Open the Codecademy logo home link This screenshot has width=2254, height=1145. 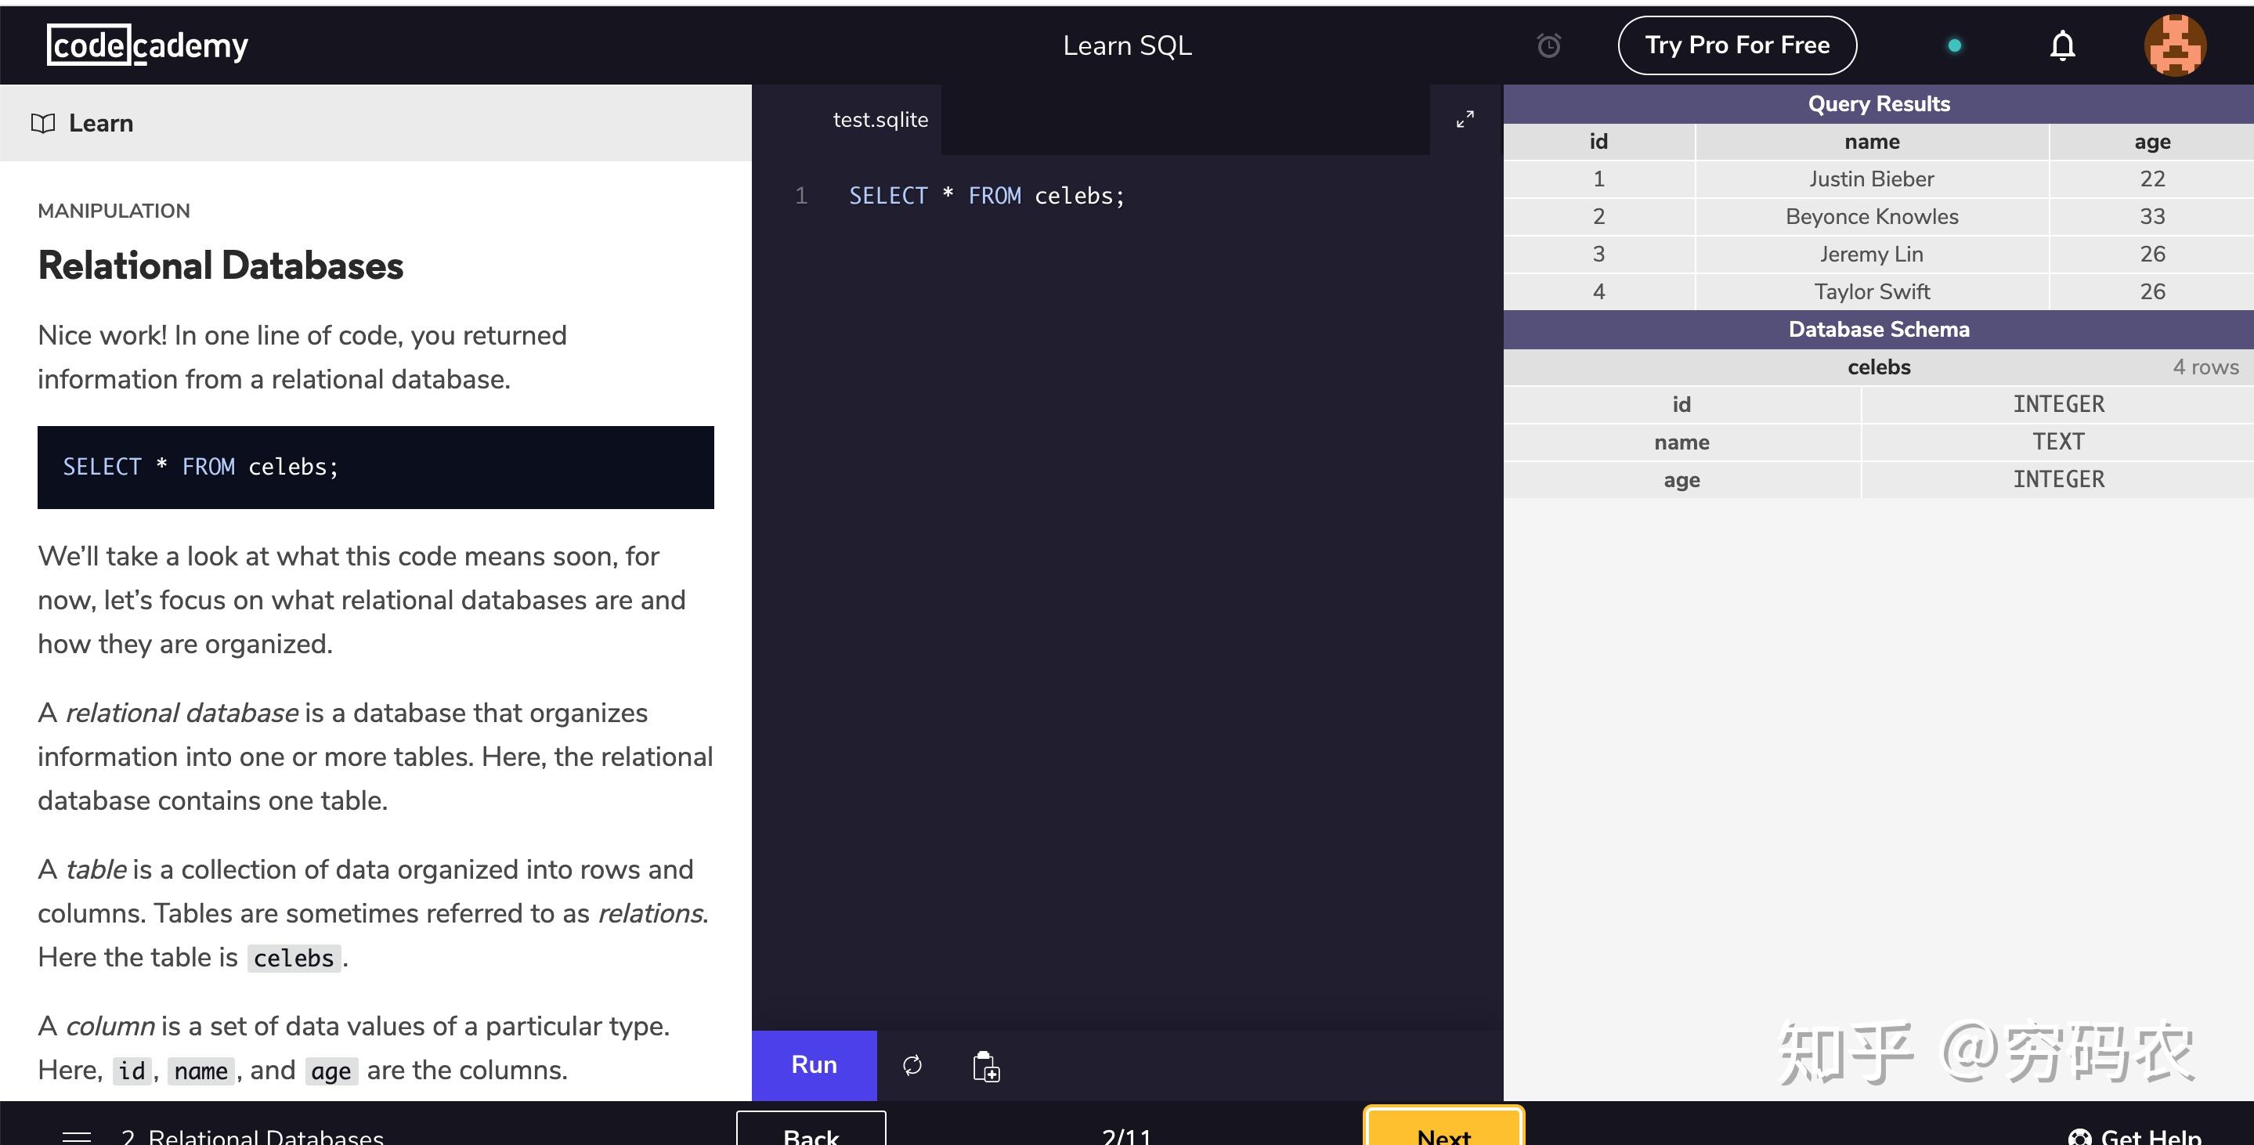click(x=147, y=45)
